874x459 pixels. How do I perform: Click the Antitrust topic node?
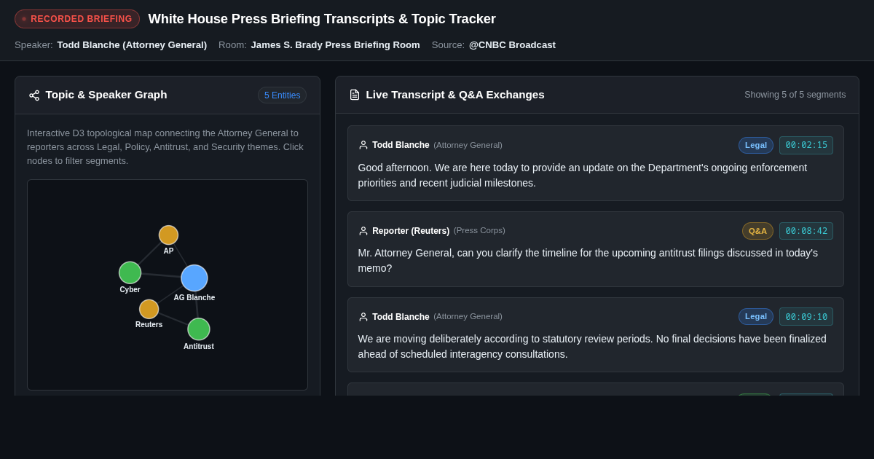pos(199,329)
